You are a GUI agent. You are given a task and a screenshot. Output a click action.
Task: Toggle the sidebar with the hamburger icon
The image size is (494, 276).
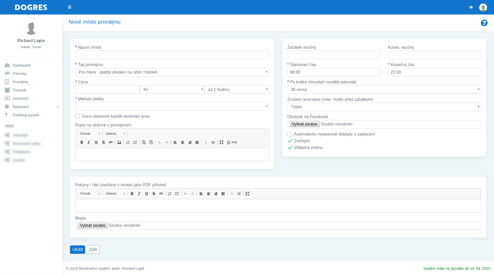tap(69, 7)
